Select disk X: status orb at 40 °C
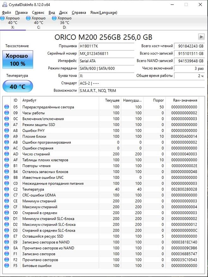 pyautogui.click(x=3, y=18)
